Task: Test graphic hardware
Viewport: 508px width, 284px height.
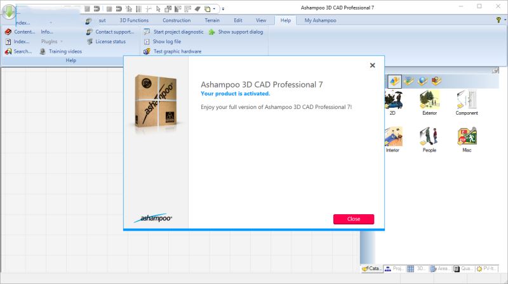Action: coord(172,51)
